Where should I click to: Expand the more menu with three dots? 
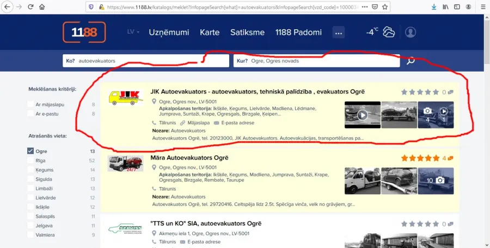click(339, 33)
